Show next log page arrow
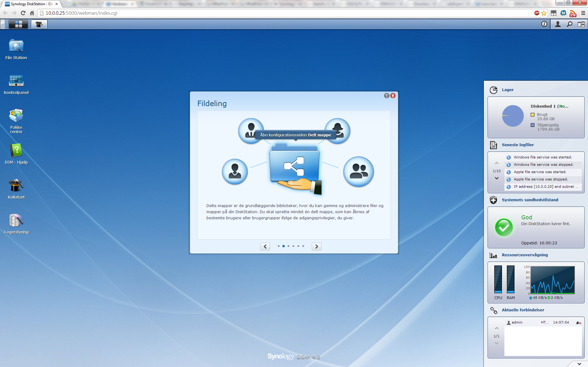This screenshot has height=367, width=588. (x=497, y=178)
